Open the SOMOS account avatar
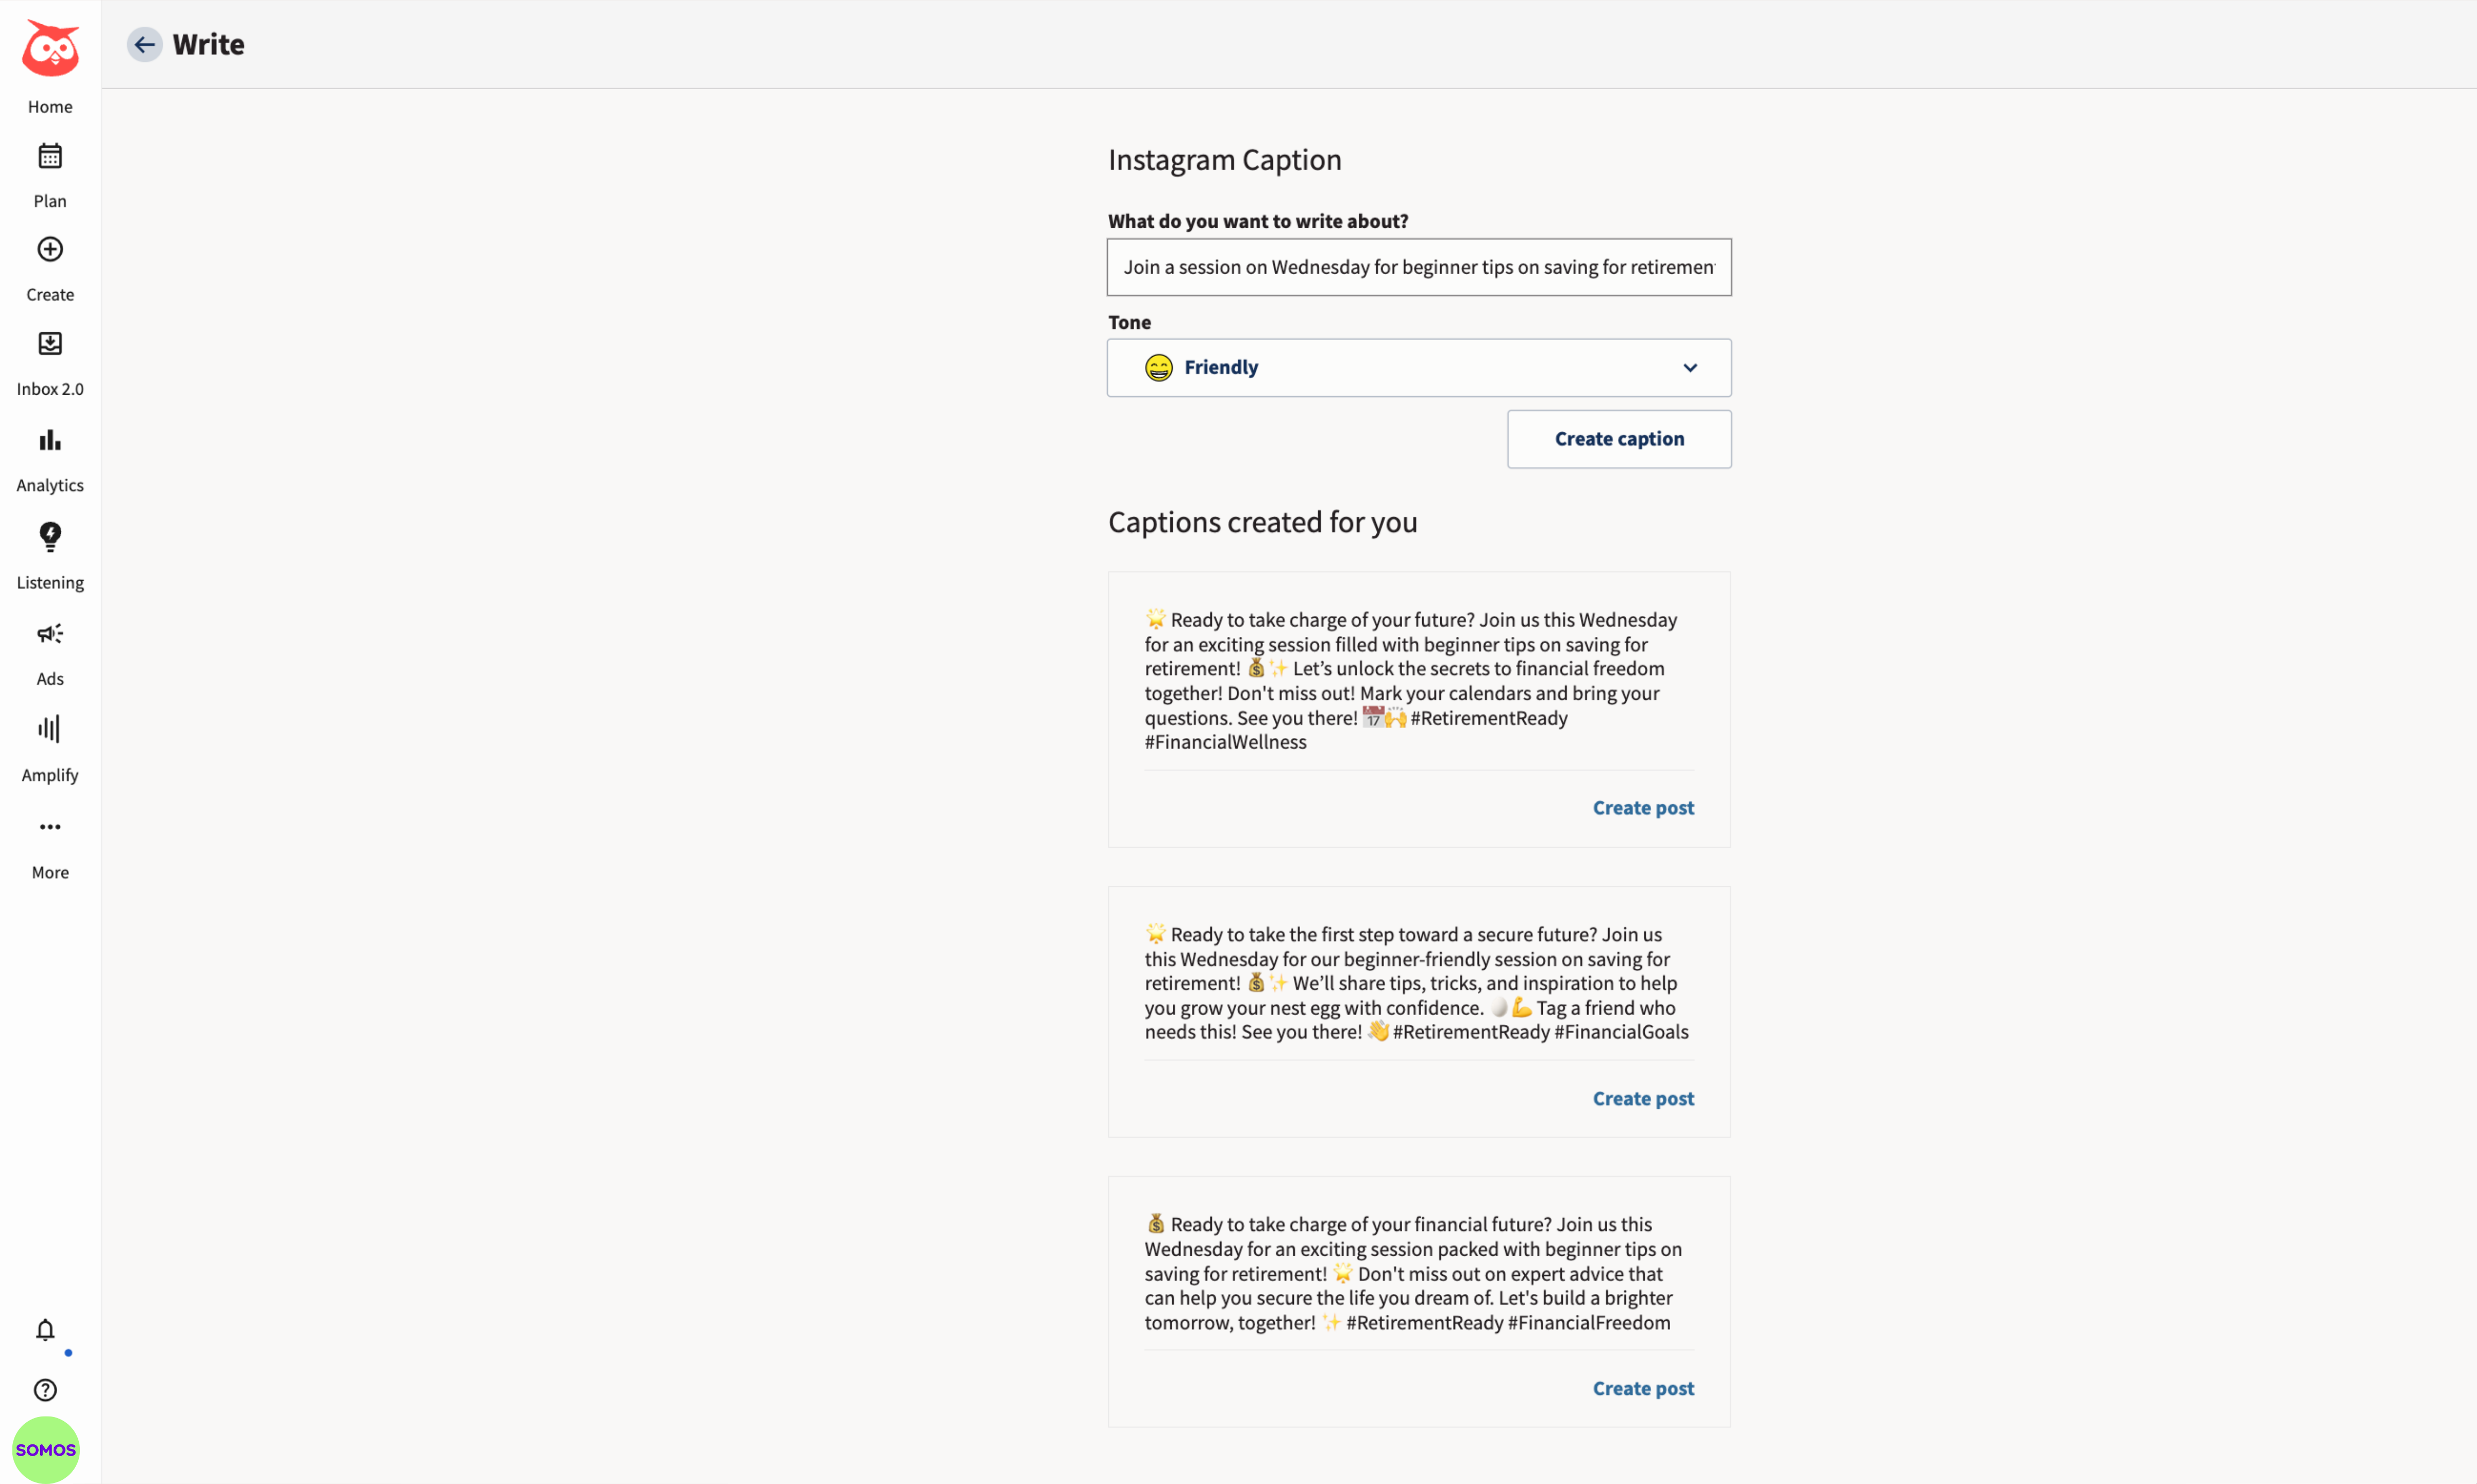 [x=45, y=1449]
